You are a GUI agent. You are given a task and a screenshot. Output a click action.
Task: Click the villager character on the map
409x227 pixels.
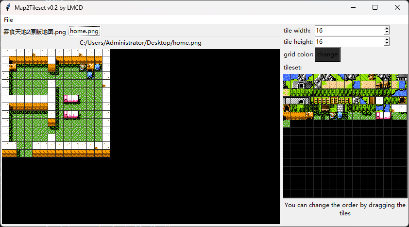coord(83,68)
